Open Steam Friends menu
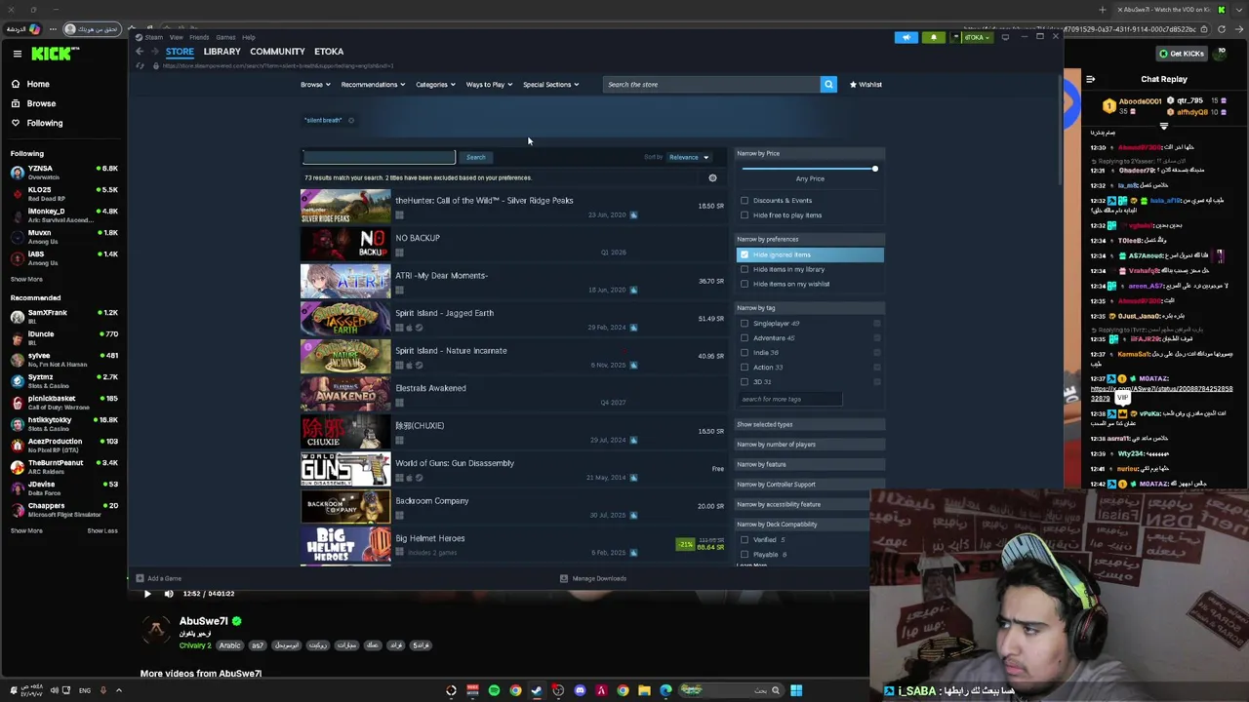 click(x=199, y=37)
